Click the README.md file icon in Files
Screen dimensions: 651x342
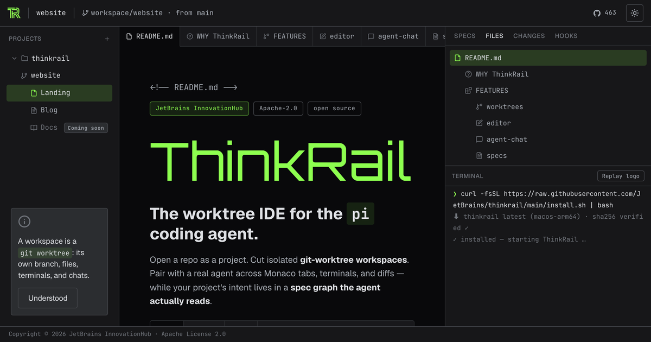[457, 58]
